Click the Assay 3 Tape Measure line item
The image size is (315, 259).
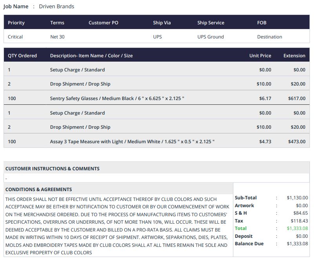[x=132, y=141]
